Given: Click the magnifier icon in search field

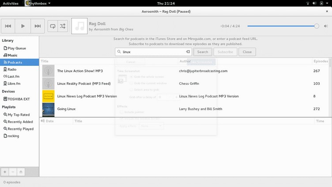Looking at the screenshot, I should coord(119,52).
